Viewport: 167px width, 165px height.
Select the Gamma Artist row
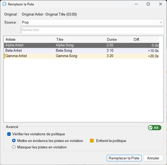pyautogui.click(x=81, y=56)
